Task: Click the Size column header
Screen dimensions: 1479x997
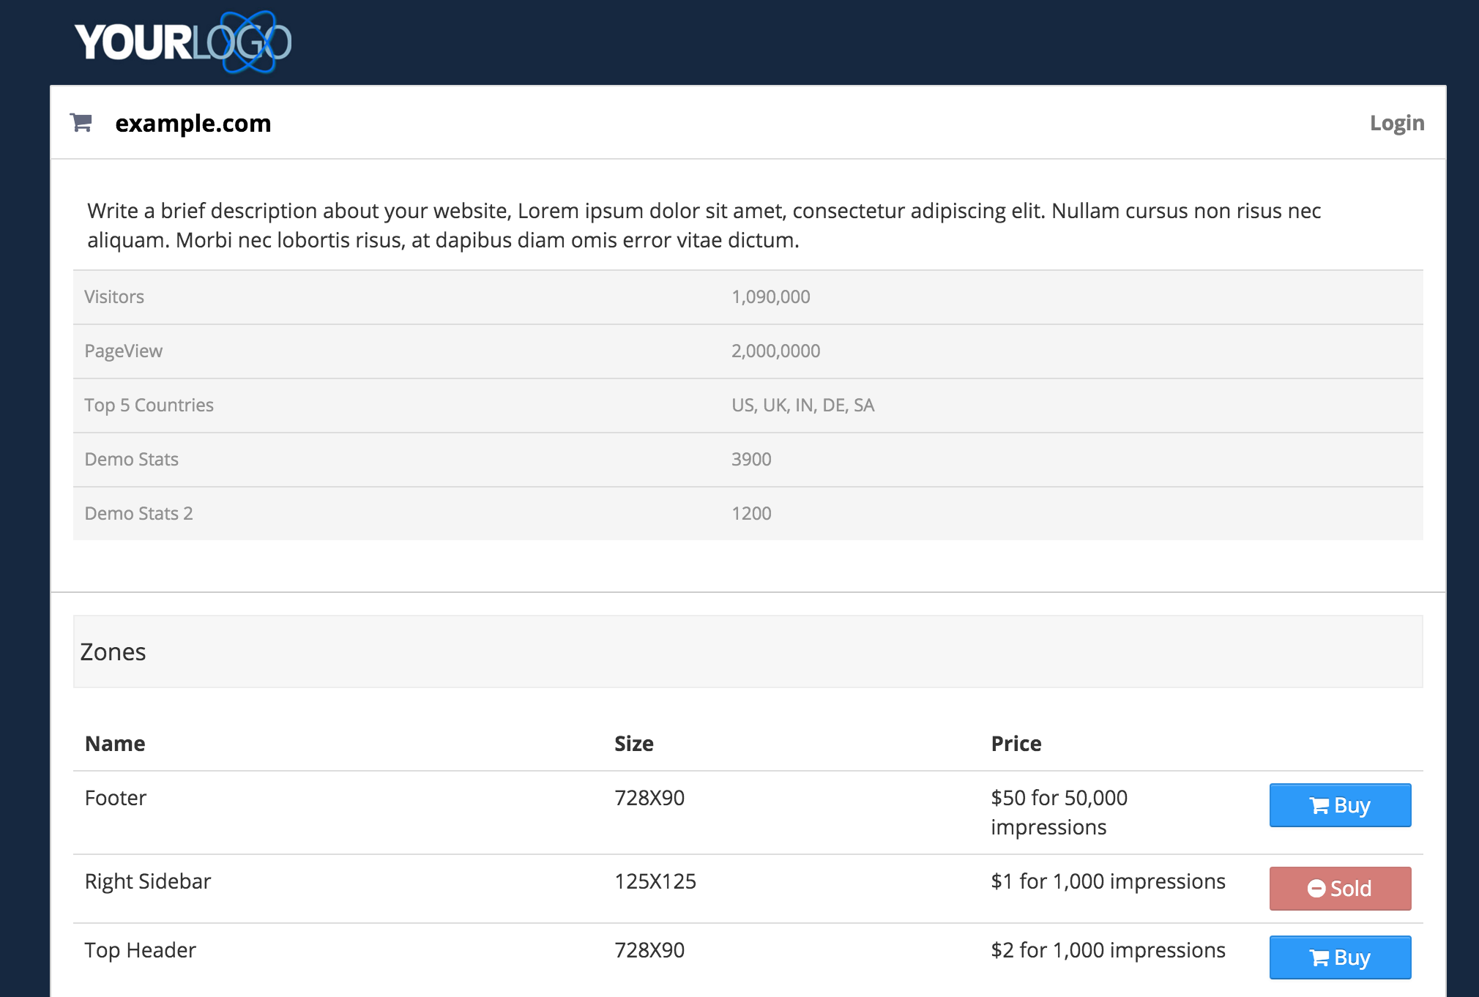Action: point(633,744)
